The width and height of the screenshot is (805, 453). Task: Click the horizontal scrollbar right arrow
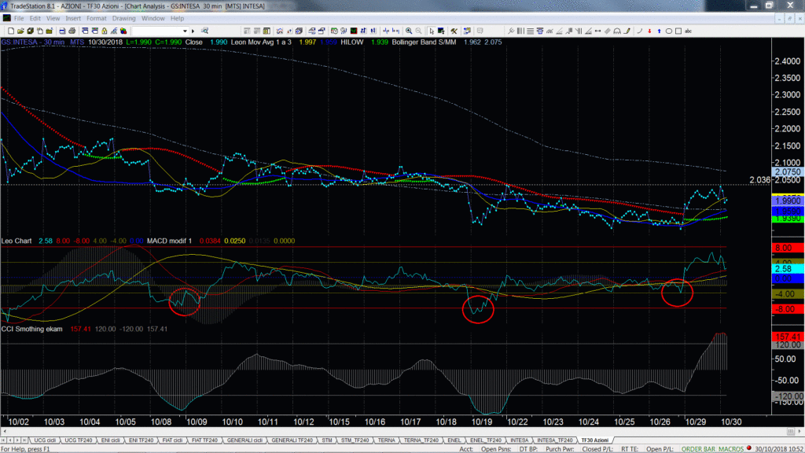click(x=799, y=432)
